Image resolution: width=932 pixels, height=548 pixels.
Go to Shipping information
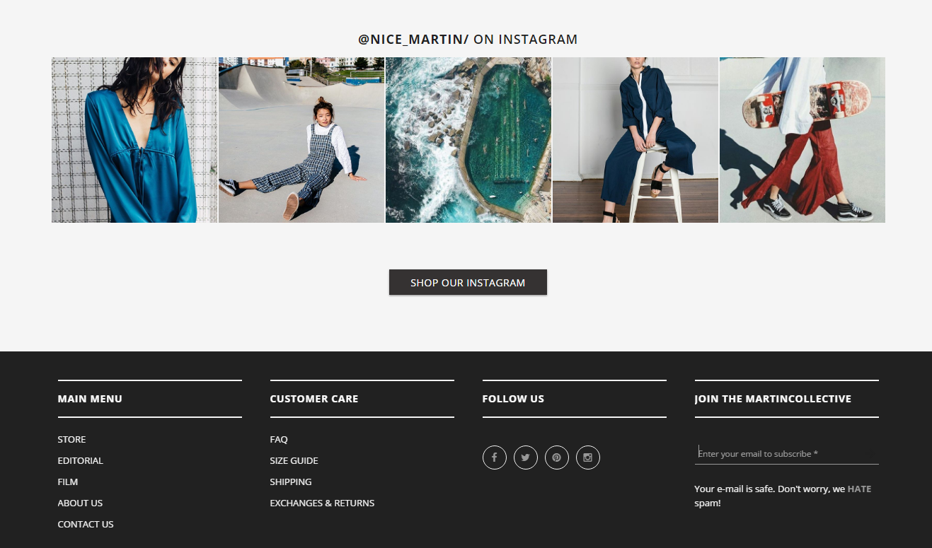291,482
